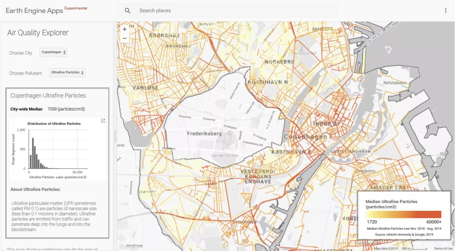Click the ultrafine particles color gradient legend
The width and height of the screenshot is (455, 251).
coord(404,215)
